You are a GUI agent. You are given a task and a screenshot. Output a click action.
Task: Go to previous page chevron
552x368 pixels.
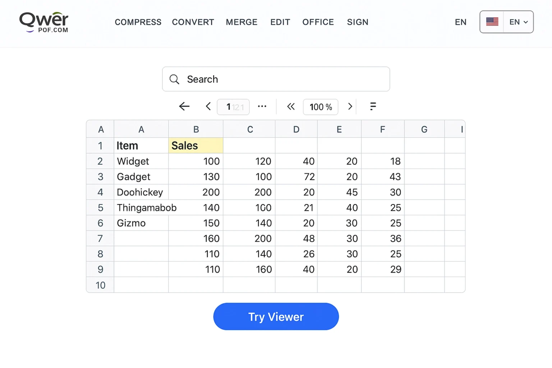tap(208, 107)
